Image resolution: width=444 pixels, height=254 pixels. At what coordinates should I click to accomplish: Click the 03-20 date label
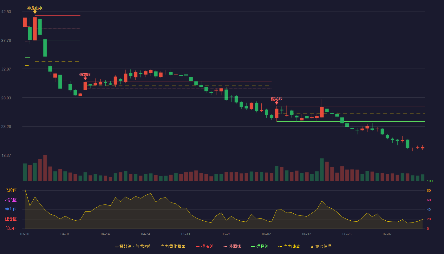pos(25,234)
